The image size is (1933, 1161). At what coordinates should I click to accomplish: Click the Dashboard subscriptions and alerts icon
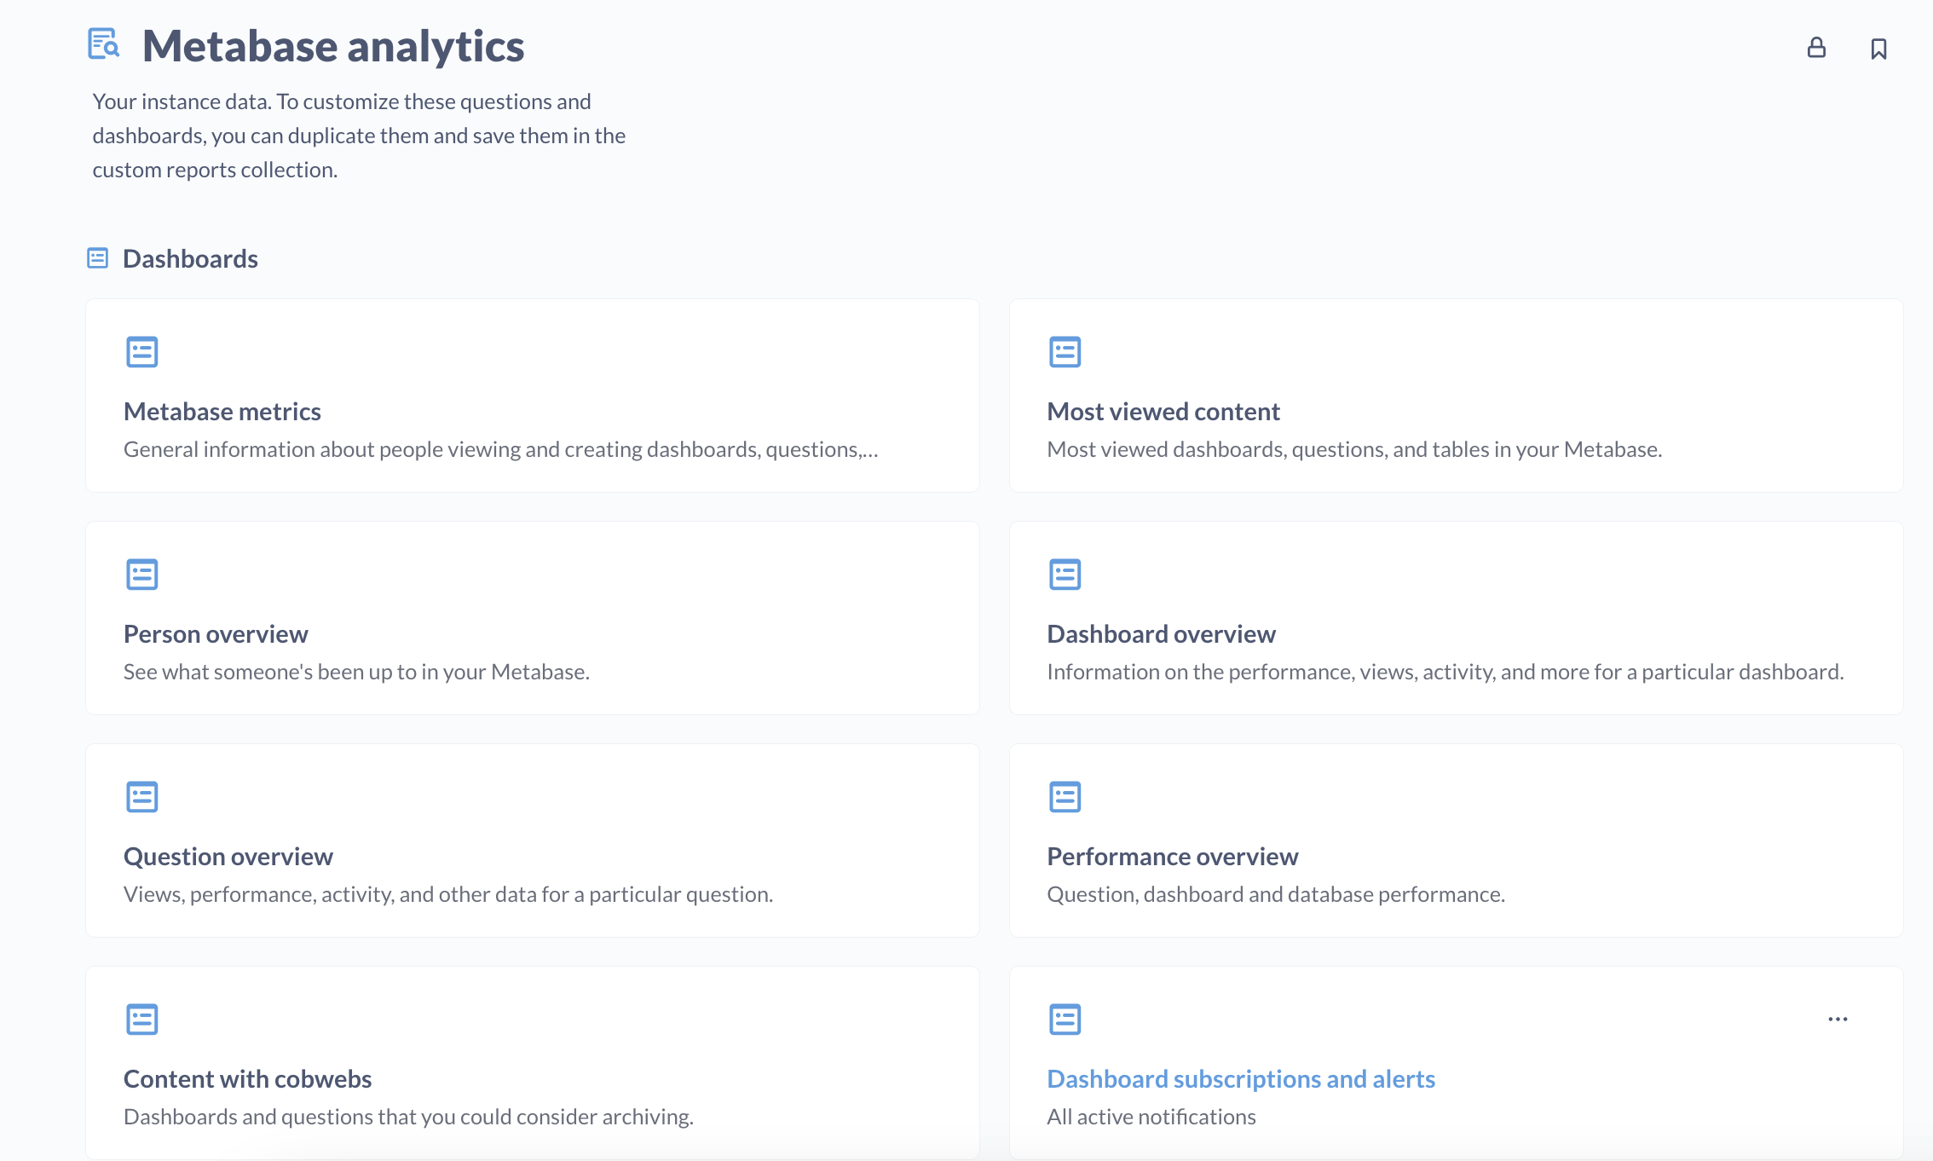tap(1065, 1019)
